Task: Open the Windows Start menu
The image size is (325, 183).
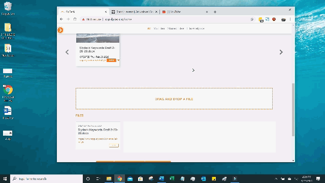Action: pos(5,178)
